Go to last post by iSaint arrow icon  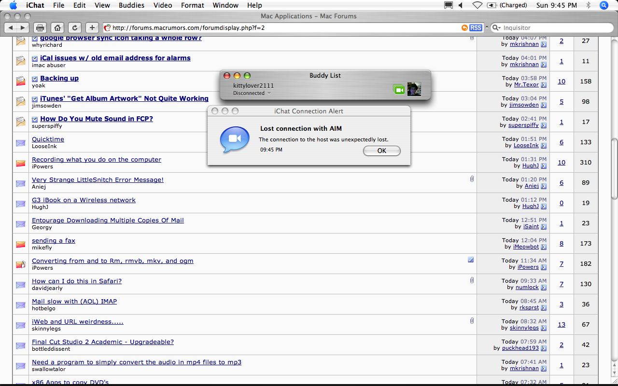544,227
